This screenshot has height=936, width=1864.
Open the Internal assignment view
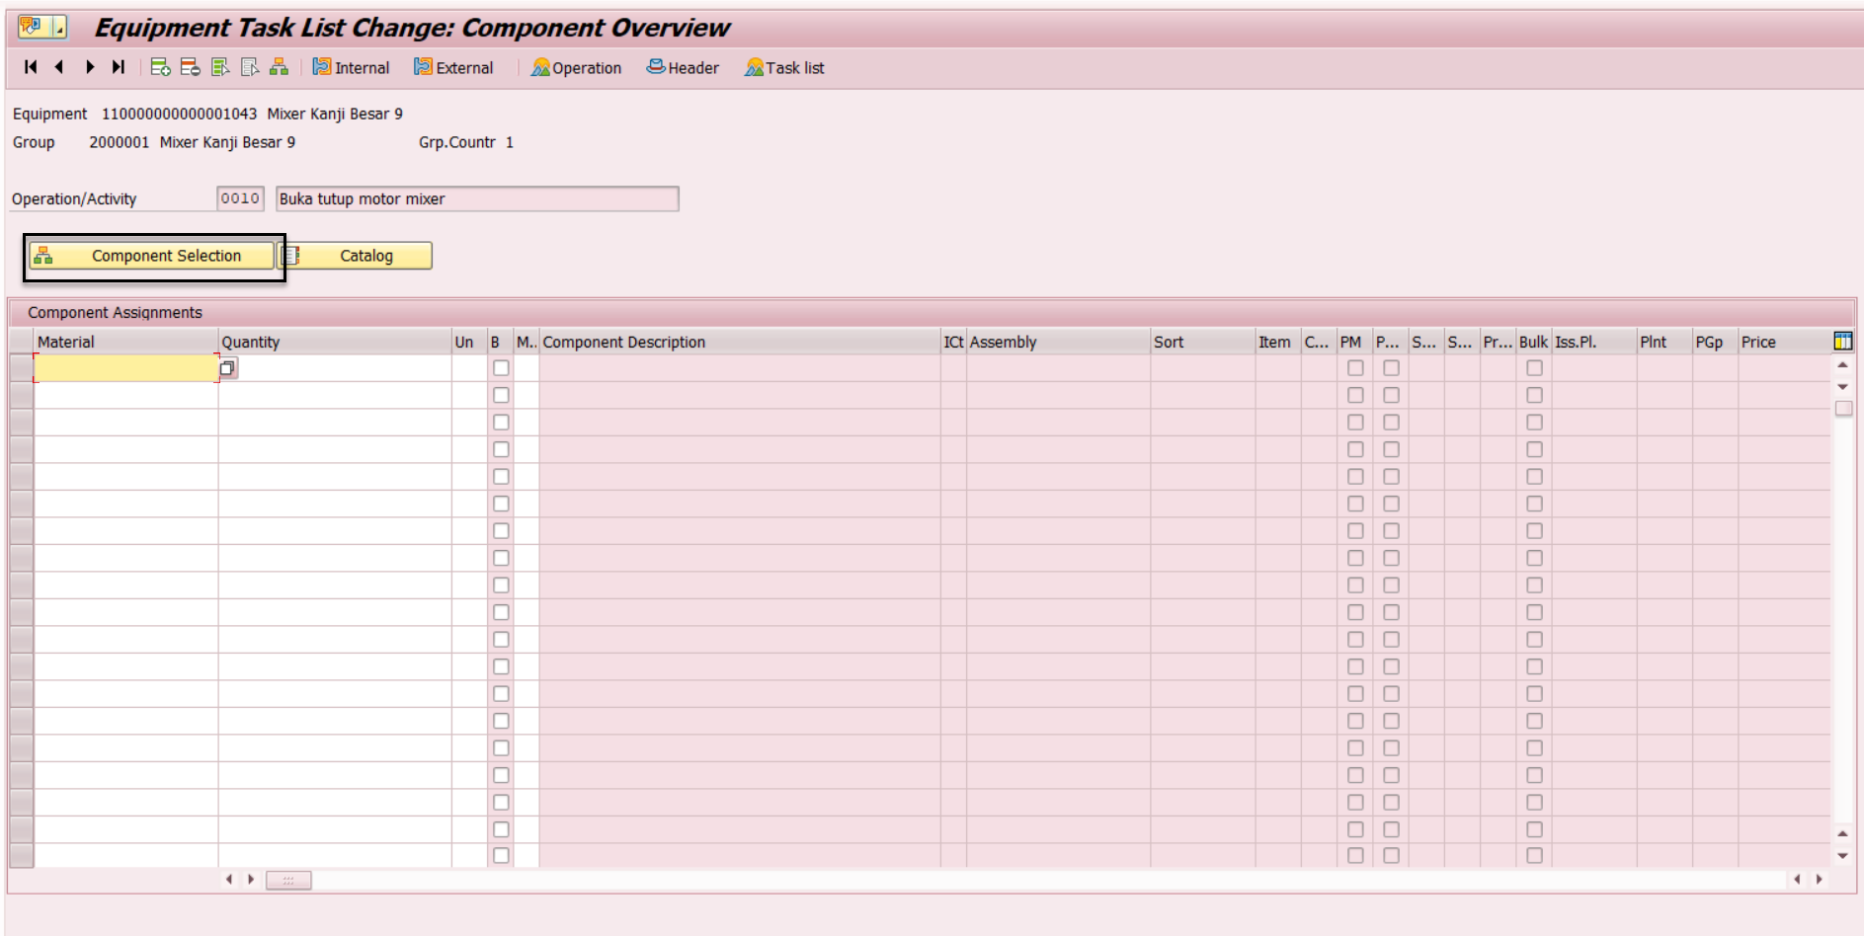pos(351,67)
